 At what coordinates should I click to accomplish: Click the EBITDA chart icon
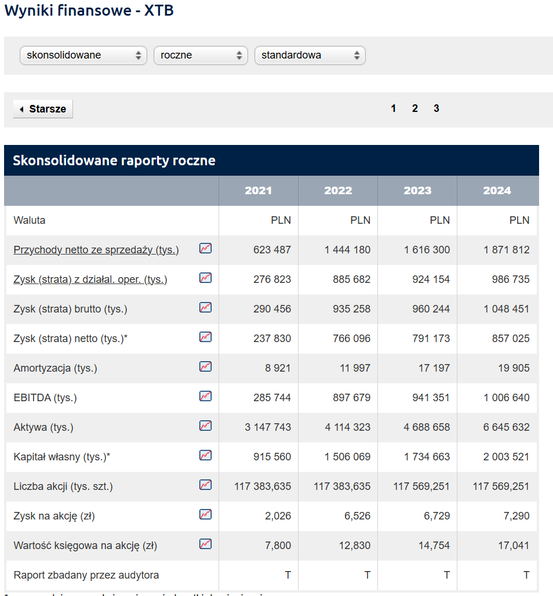[205, 396]
